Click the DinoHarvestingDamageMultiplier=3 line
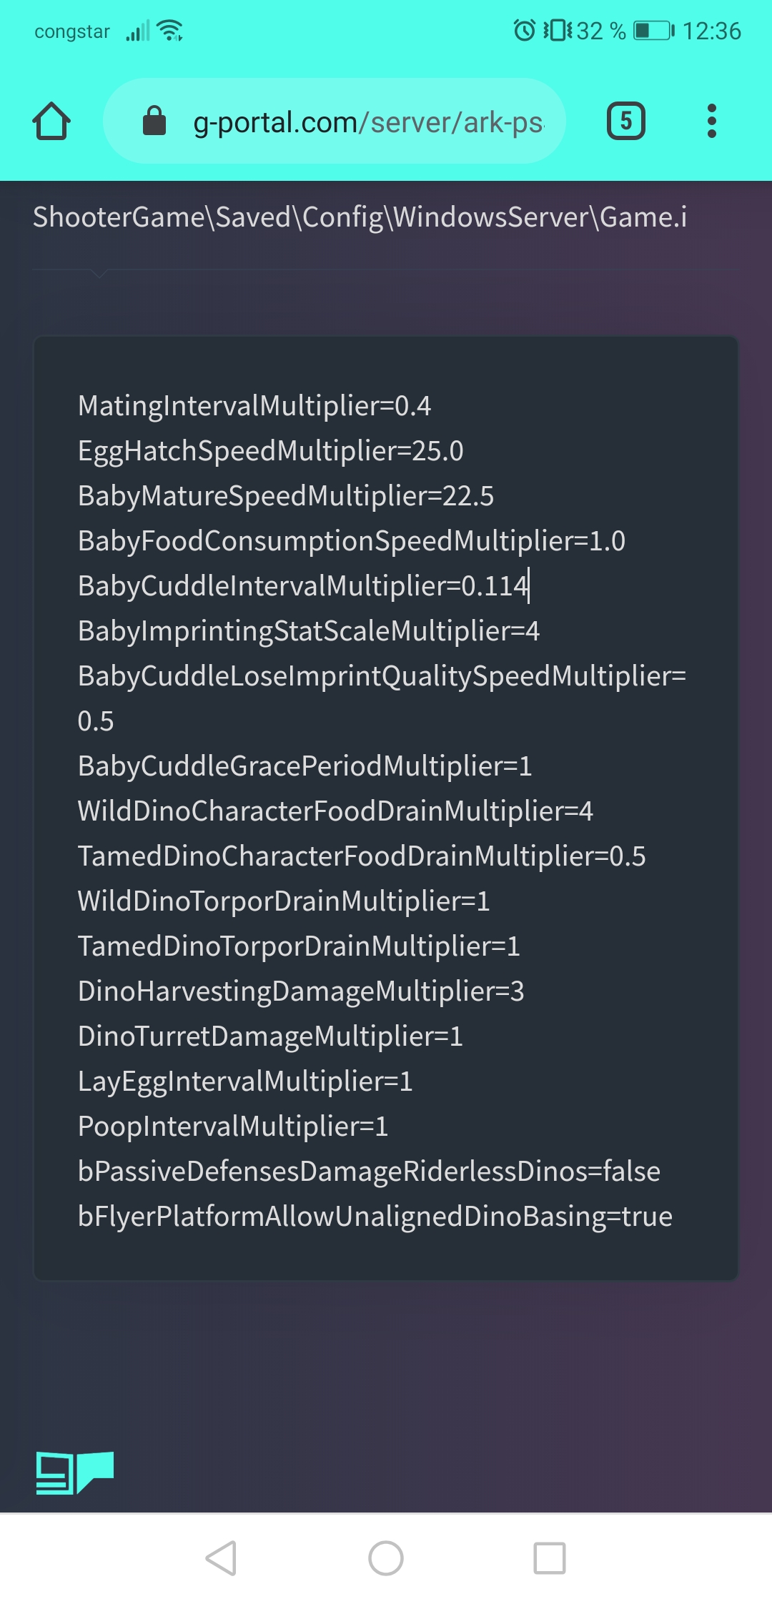 pos(301,991)
